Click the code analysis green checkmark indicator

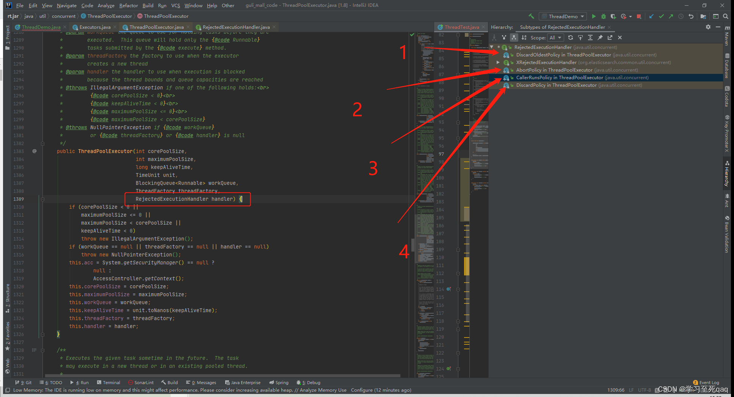coord(412,35)
